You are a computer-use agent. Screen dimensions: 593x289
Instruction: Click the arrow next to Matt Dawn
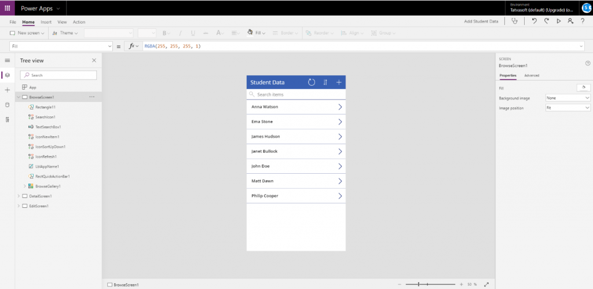[340, 181]
